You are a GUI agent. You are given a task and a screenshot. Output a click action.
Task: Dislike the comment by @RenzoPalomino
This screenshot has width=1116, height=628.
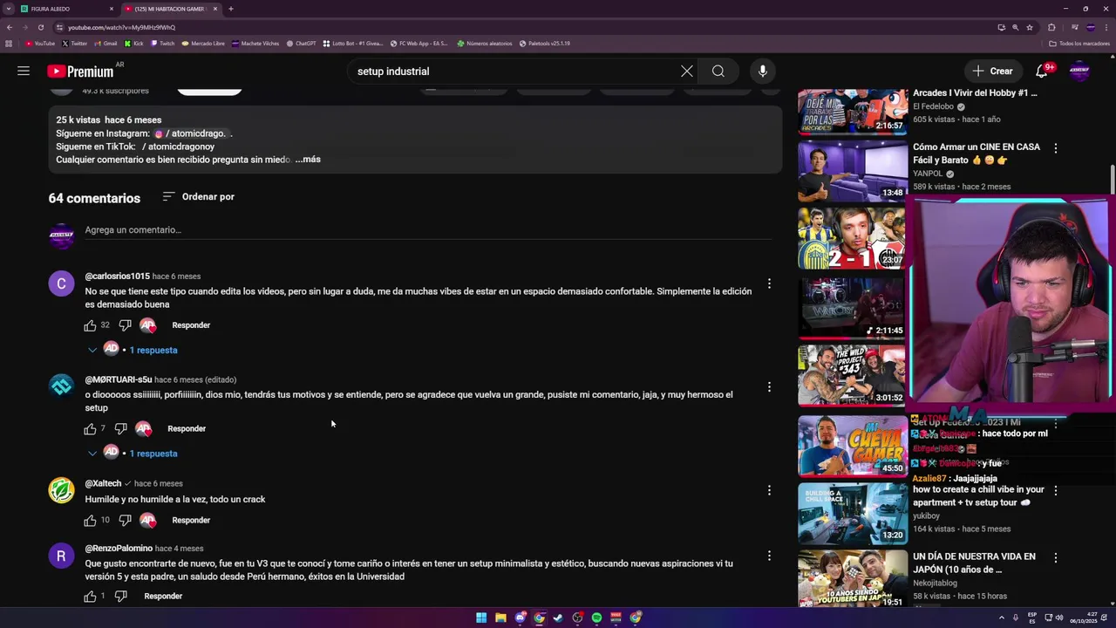120,597
